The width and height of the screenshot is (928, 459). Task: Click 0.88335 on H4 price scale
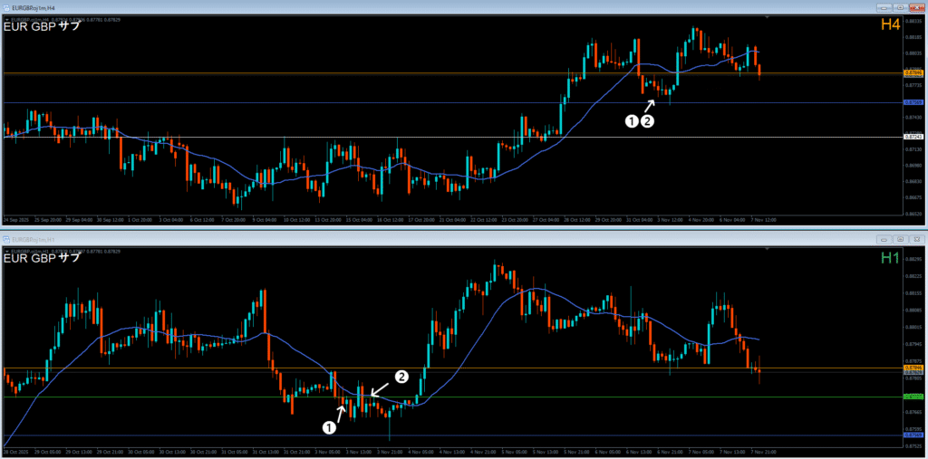(x=912, y=21)
